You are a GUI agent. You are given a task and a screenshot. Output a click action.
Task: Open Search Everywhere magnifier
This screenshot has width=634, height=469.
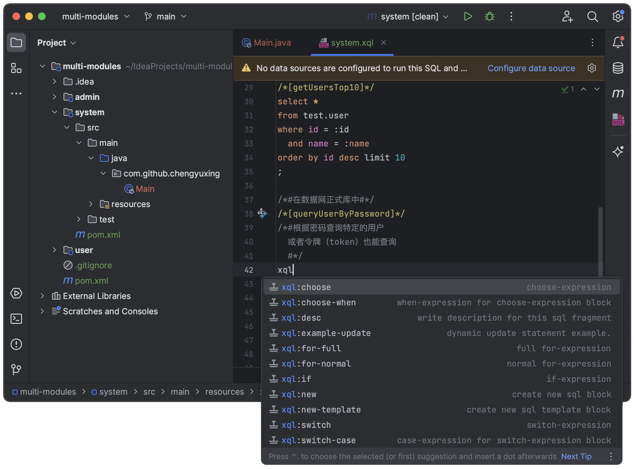pyautogui.click(x=592, y=16)
